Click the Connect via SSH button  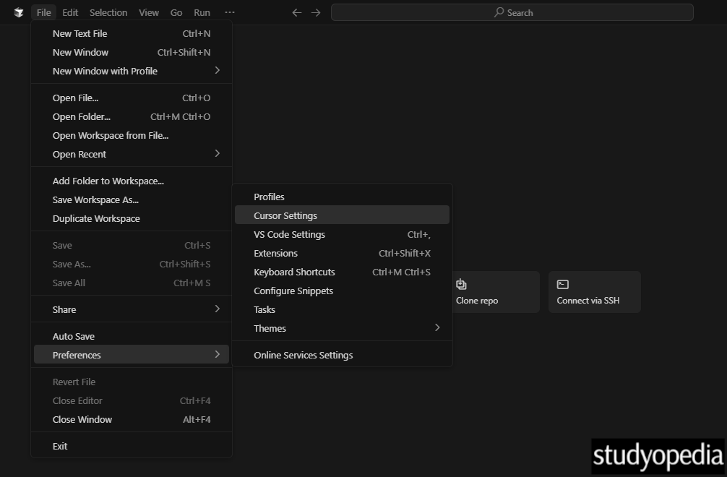(x=594, y=292)
